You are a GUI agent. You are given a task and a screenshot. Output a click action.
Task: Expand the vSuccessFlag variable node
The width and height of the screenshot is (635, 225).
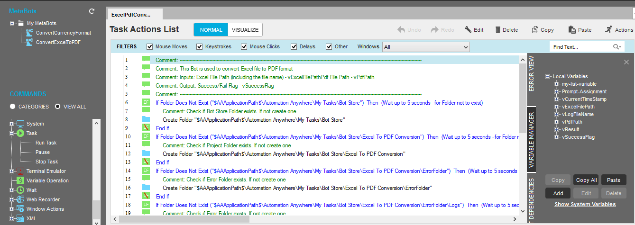click(556, 137)
